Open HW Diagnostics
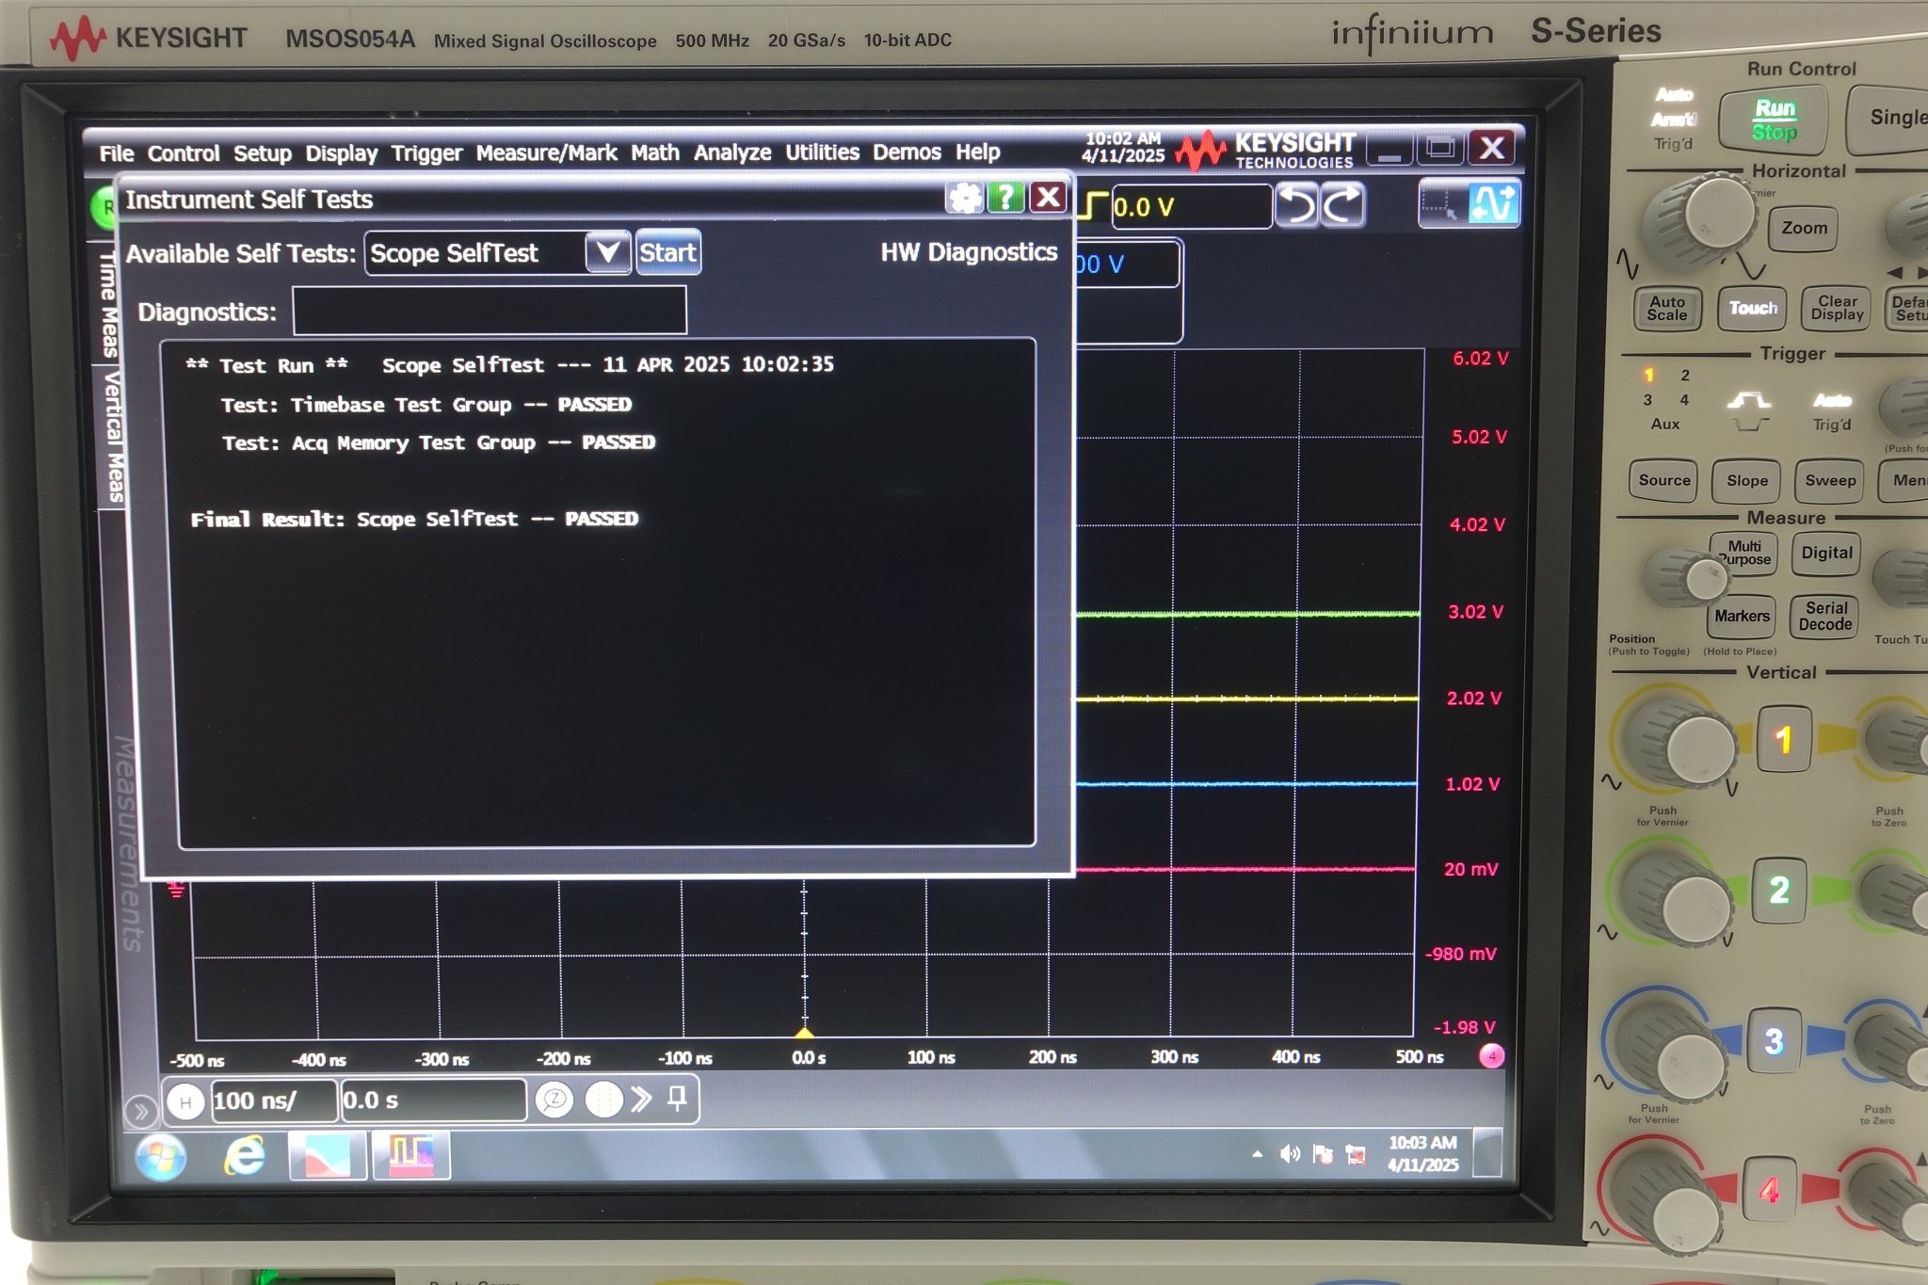This screenshot has width=1928, height=1285. click(x=969, y=251)
